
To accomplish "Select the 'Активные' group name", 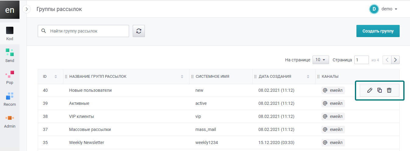I will click(79, 103).
